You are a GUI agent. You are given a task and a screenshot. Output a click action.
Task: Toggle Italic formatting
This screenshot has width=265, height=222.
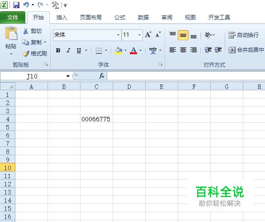click(68, 50)
